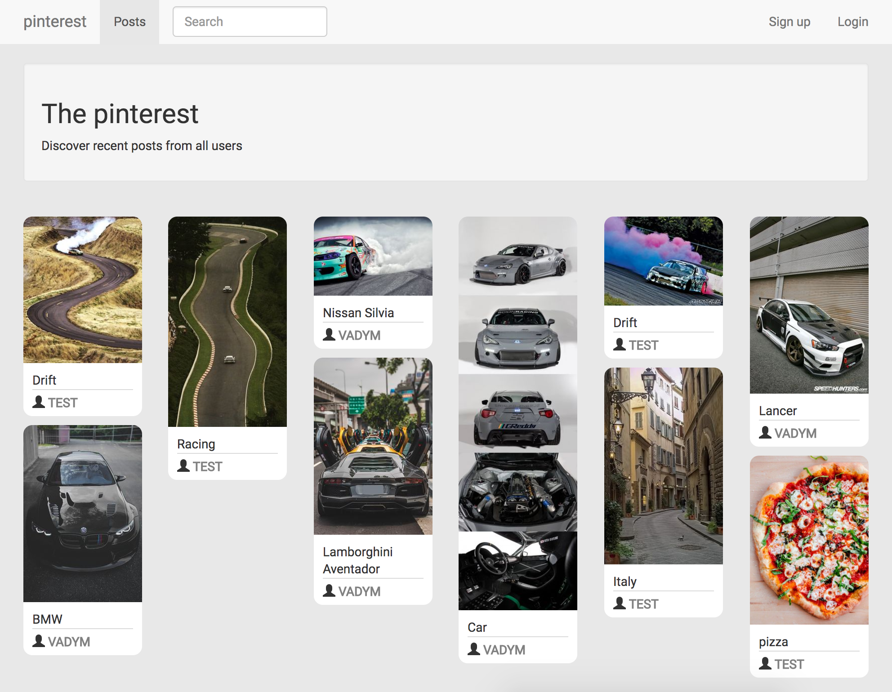Click the Car post title
This screenshot has height=692, width=892.
click(x=477, y=627)
